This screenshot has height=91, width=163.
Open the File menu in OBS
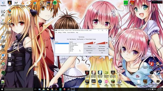(x=56, y=33)
